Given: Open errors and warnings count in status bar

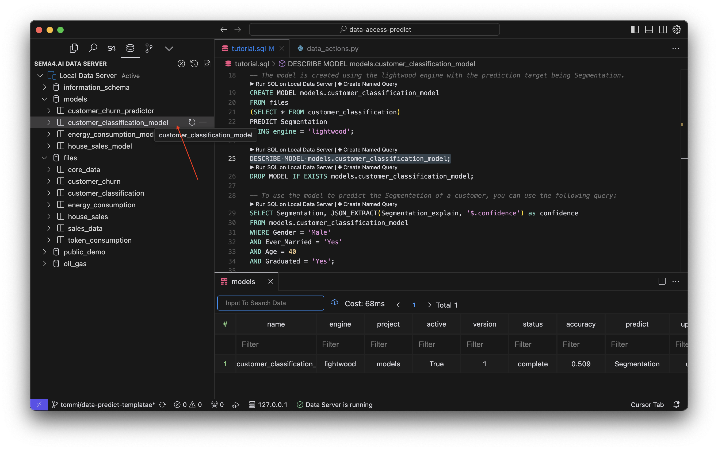Looking at the screenshot, I should (188, 405).
